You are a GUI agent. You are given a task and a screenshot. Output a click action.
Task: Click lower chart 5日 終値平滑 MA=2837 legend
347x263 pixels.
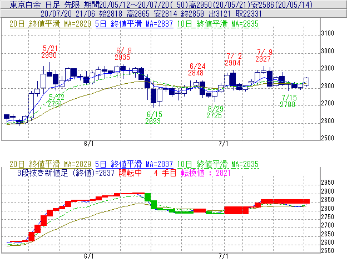(134, 164)
